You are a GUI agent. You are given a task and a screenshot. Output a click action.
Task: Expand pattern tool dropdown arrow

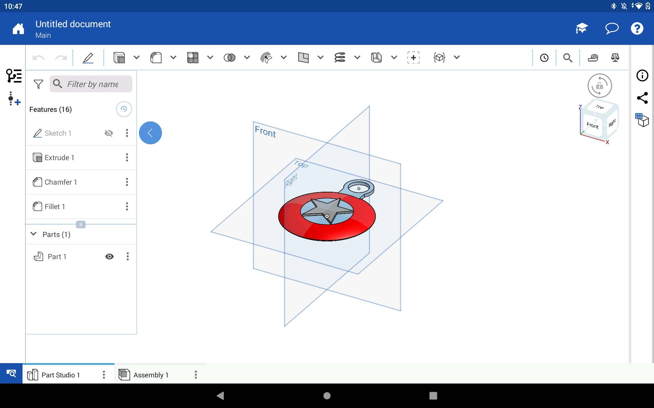coord(210,57)
